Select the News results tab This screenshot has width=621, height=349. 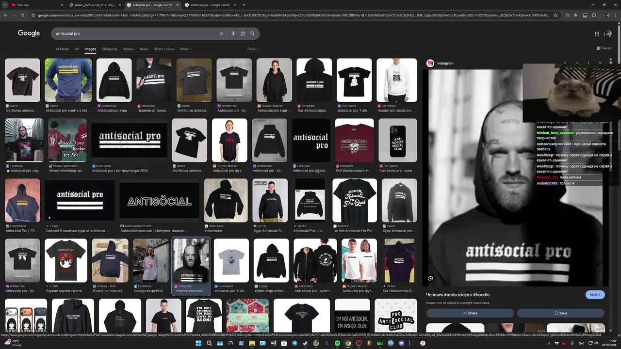click(x=144, y=49)
